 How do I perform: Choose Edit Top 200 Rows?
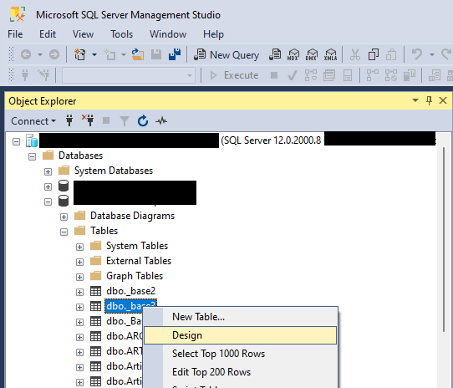(241, 372)
